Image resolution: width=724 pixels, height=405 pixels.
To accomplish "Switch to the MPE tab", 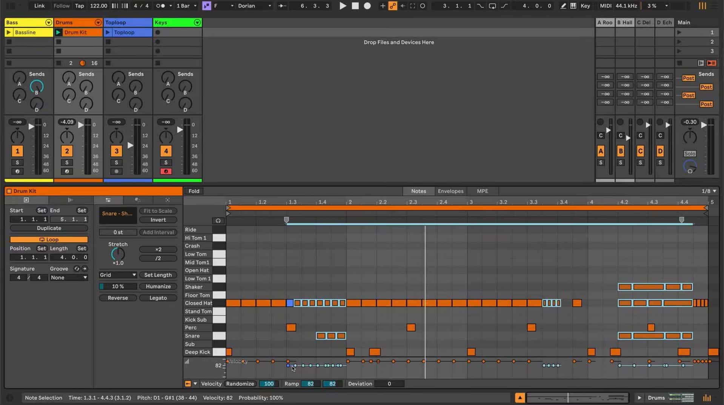I will 482,191.
